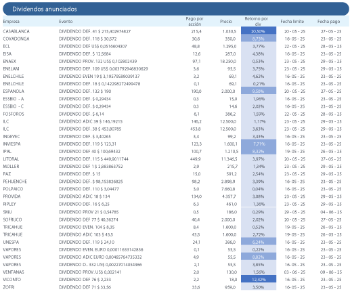Image resolution: width=352 pixels, height=296 pixels.
Task: Select the ECL company cell
Action: 7,46
